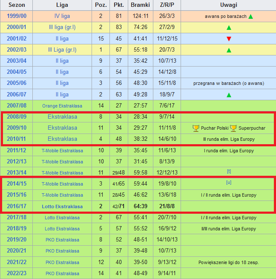Click green promotion arrow in 1999/00 row
The width and height of the screenshot is (276, 279).
click(x=251, y=17)
